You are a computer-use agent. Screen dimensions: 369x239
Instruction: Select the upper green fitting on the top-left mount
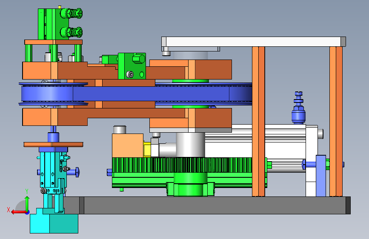pyautogui.click(x=71, y=14)
